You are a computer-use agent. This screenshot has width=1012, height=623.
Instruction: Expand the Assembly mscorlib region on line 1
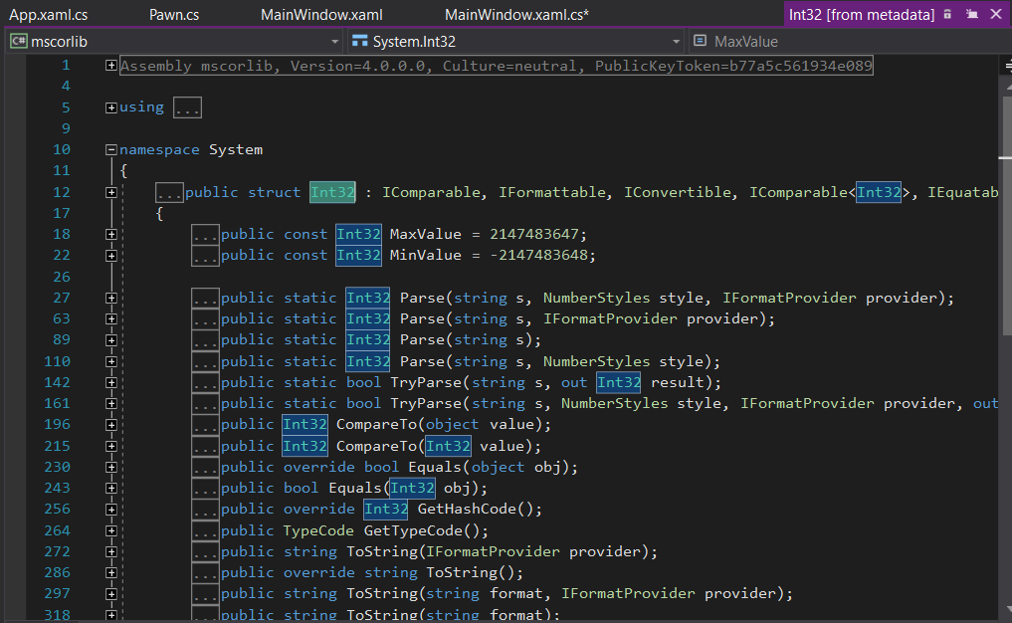(x=110, y=66)
